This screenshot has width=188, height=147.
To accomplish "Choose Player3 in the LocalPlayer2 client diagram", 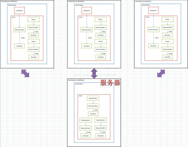I will (101, 41).
